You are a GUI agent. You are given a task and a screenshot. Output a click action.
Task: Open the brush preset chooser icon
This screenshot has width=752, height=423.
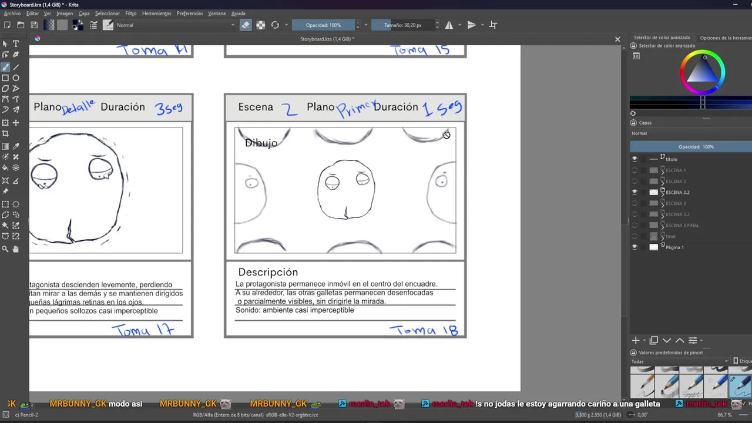pos(108,25)
